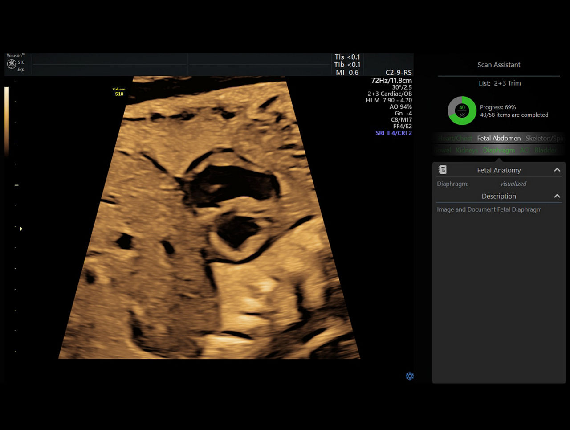Toggle the Kidneys checklist item

tap(466, 150)
